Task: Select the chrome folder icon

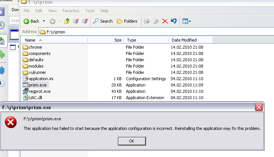Action: 25,47
